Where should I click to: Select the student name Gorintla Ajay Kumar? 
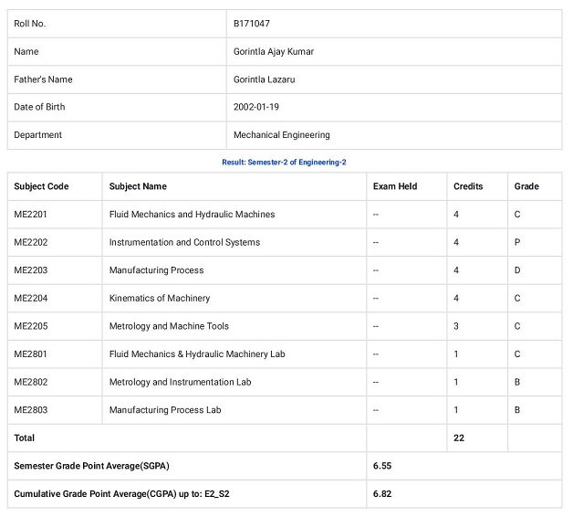pyautogui.click(x=273, y=52)
